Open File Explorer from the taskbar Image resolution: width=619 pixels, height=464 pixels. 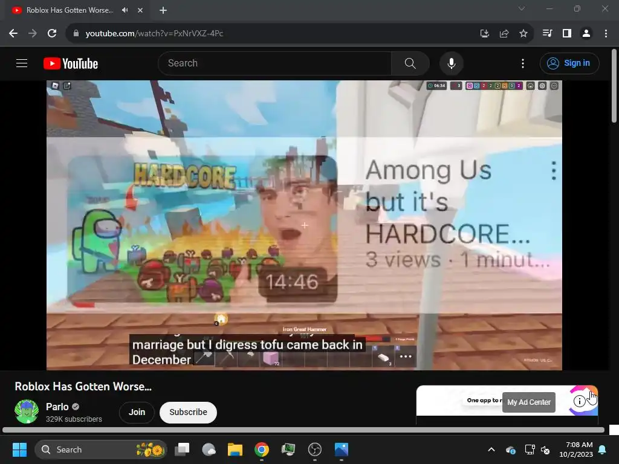point(235,449)
